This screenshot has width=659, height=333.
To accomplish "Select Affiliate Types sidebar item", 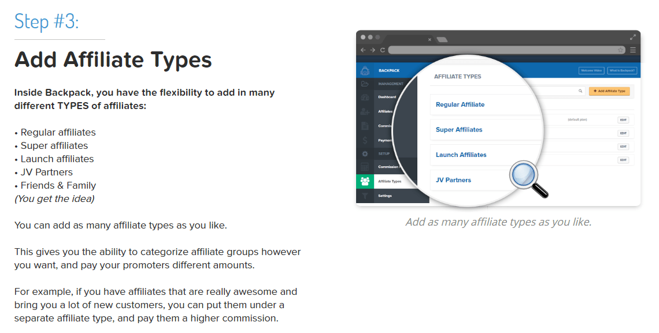I will (x=390, y=181).
